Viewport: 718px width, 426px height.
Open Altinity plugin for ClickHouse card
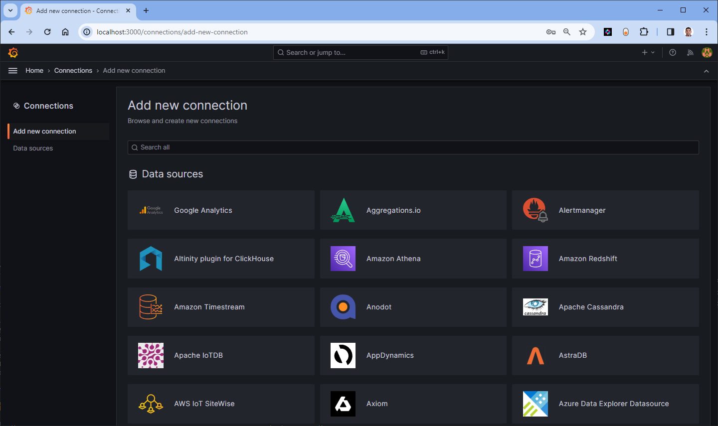tap(221, 259)
